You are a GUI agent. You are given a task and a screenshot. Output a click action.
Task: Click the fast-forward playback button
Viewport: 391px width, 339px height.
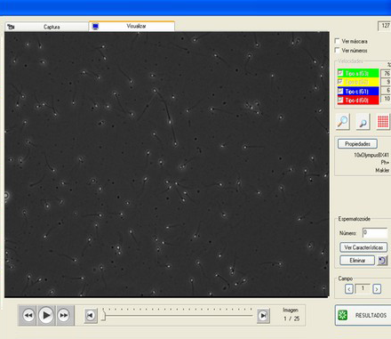click(x=64, y=315)
